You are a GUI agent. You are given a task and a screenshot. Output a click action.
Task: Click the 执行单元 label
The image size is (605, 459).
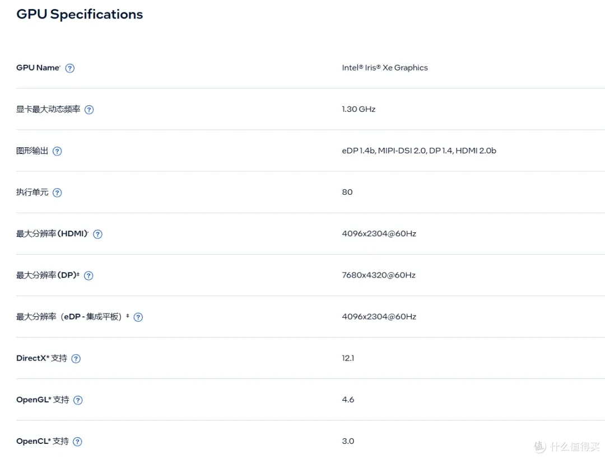[32, 193]
